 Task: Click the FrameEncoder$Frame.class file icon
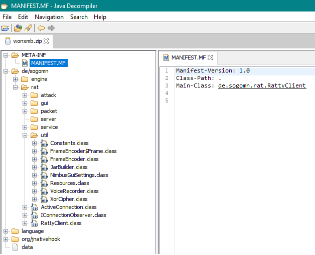coord(44,151)
